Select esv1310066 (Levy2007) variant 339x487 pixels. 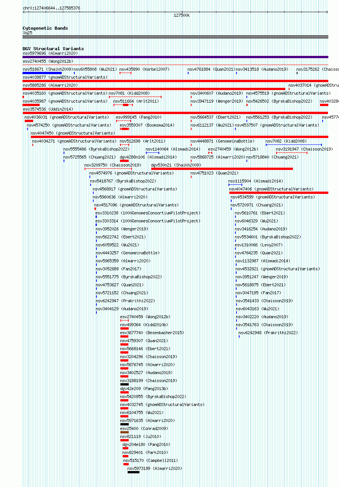point(259,245)
